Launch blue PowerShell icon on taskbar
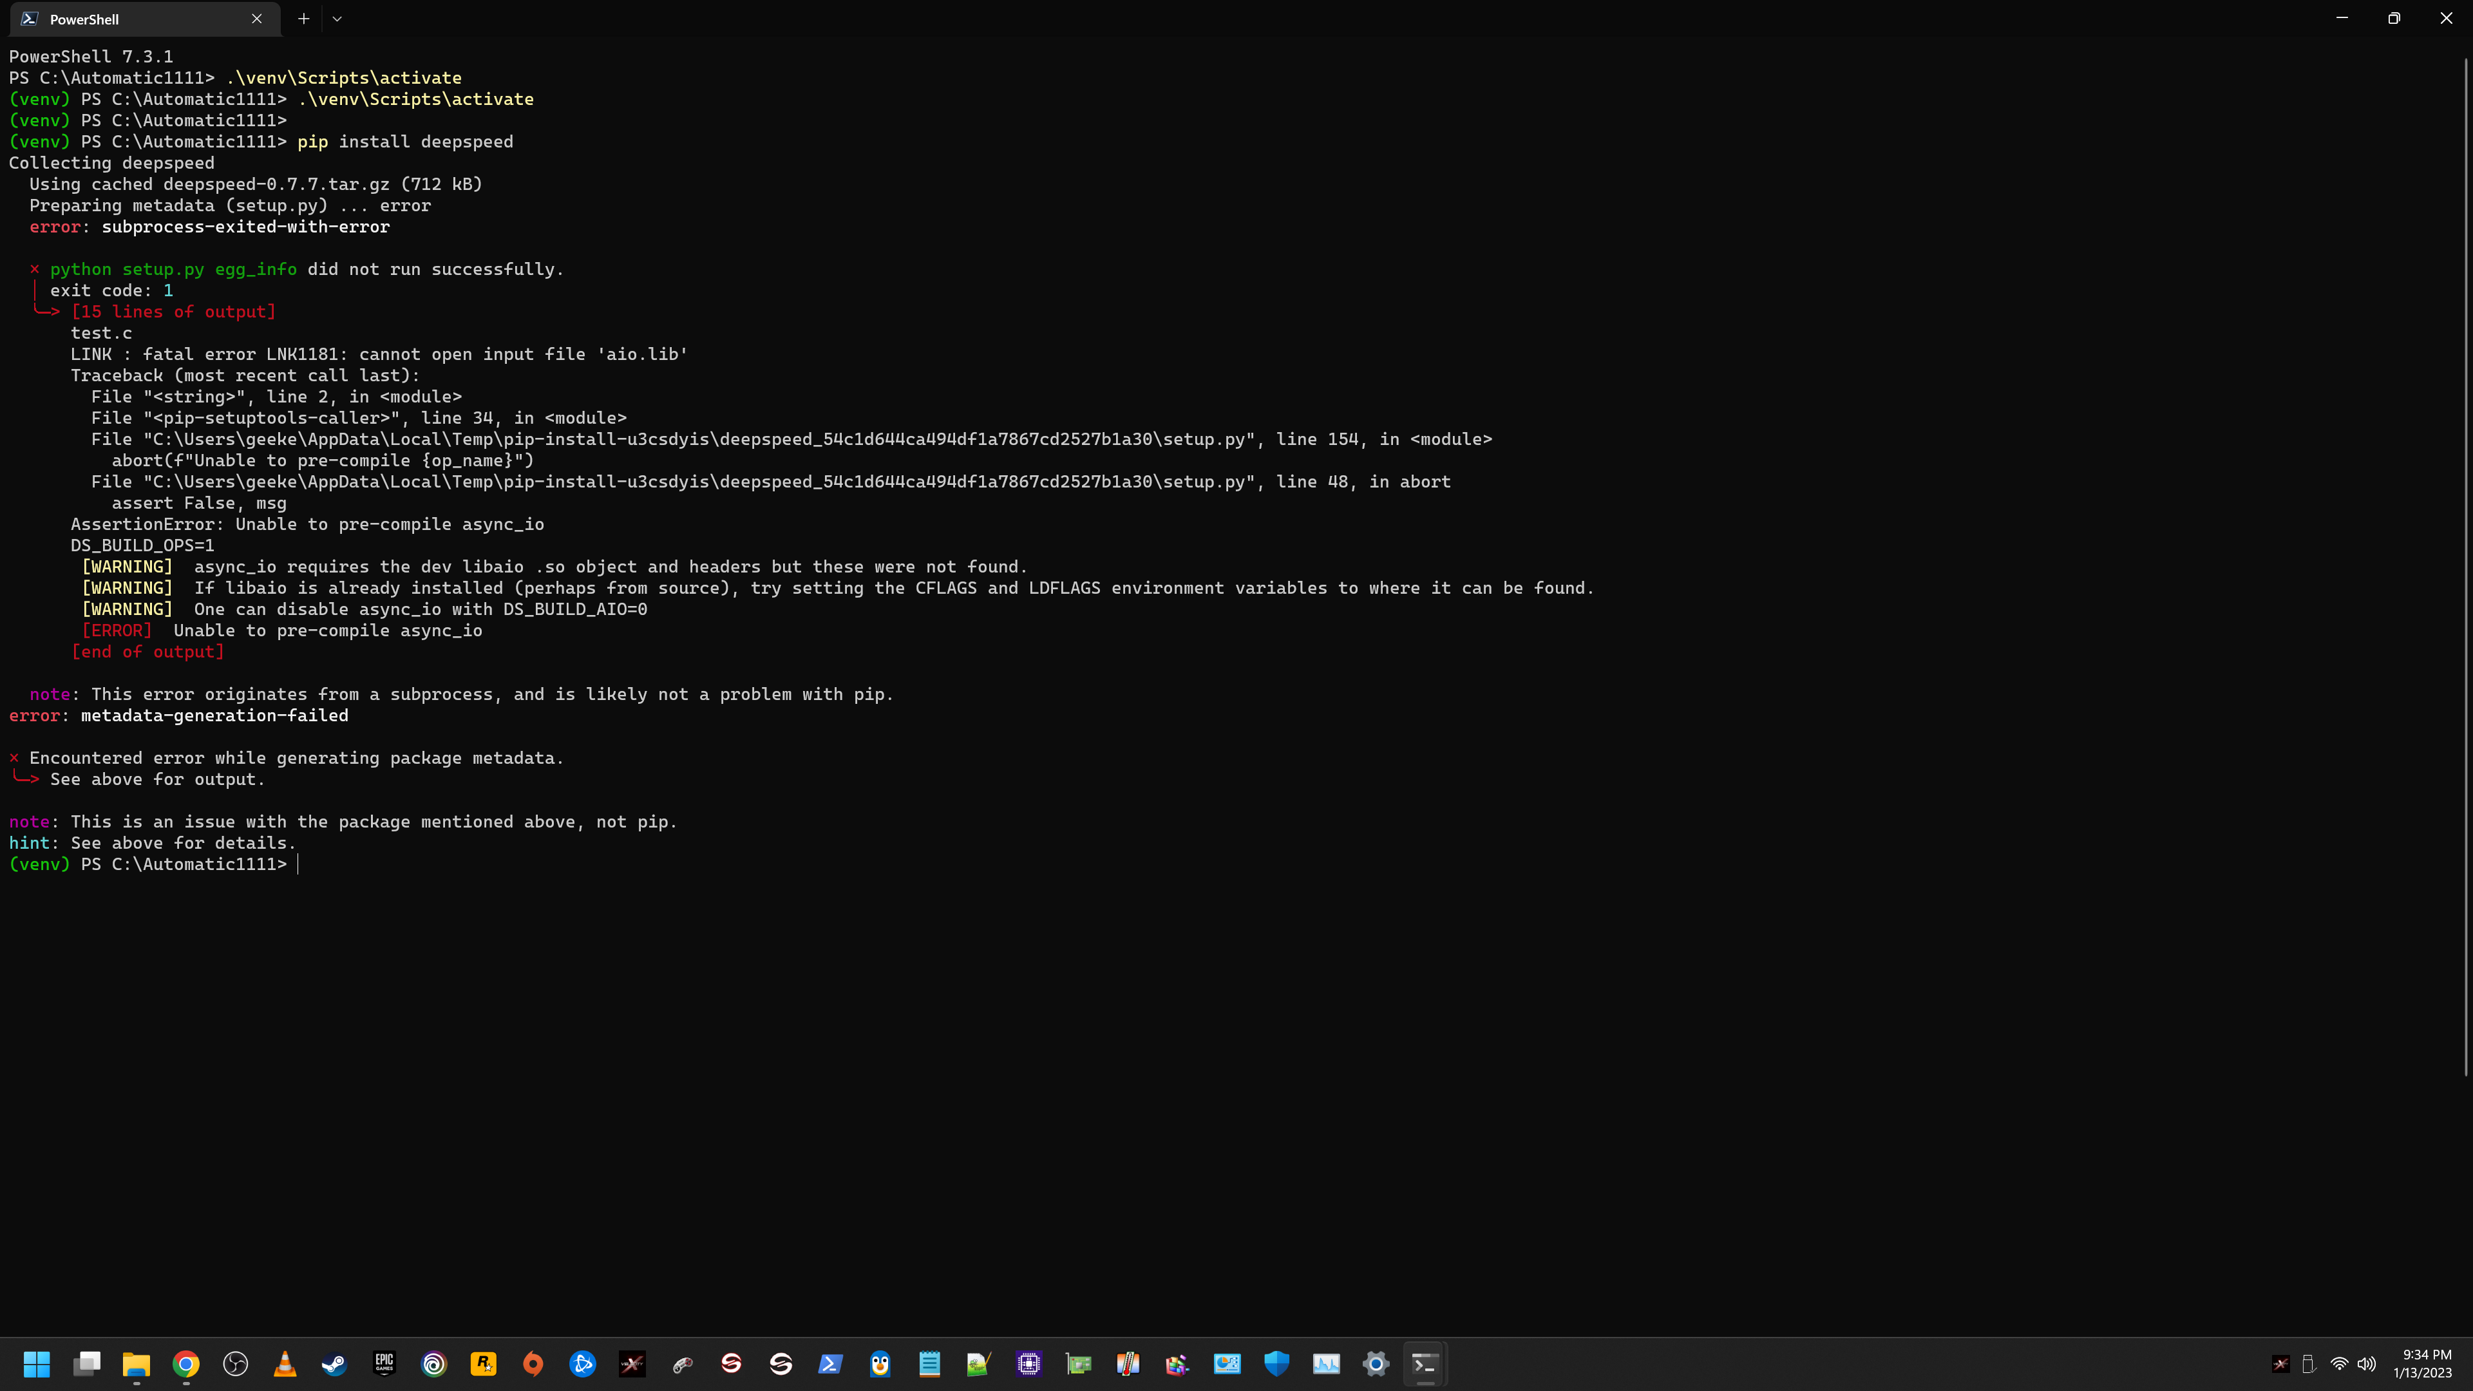This screenshot has height=1391, width=2473. tap(830, 1364)
